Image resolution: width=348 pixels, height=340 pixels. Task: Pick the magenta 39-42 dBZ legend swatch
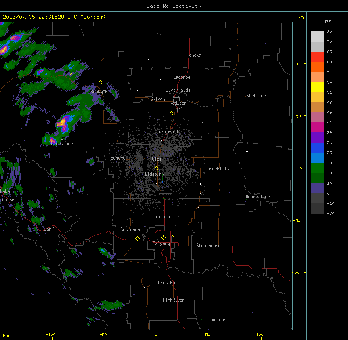click(317, 127)
